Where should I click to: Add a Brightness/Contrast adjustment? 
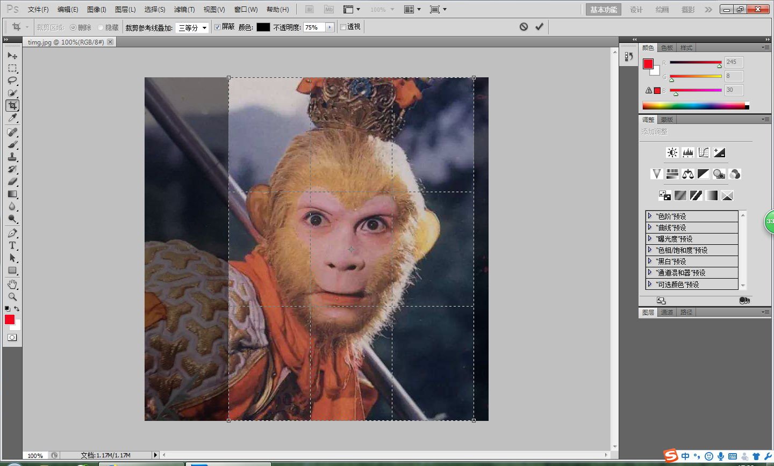[x=672, y=152]
